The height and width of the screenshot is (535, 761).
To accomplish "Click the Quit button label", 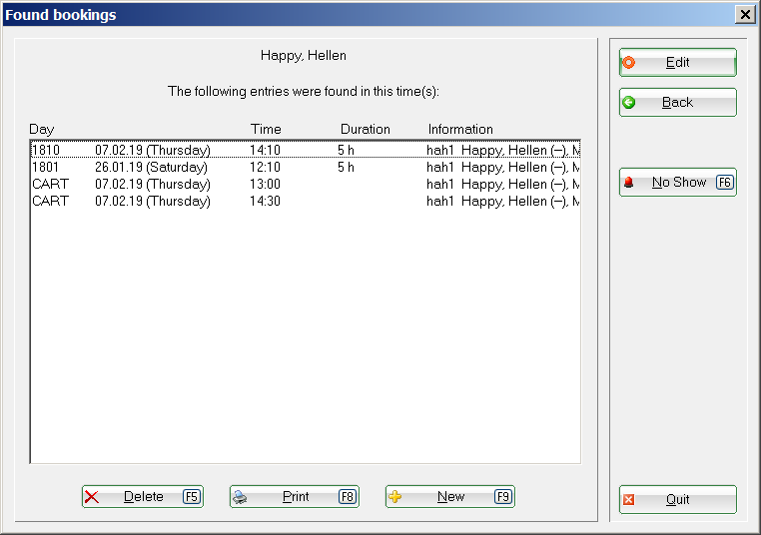I will pyautogui.click(x=677, y=500).
